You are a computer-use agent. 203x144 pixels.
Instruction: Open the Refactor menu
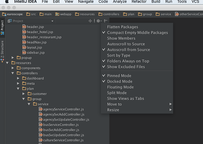[x=139, y=2]
